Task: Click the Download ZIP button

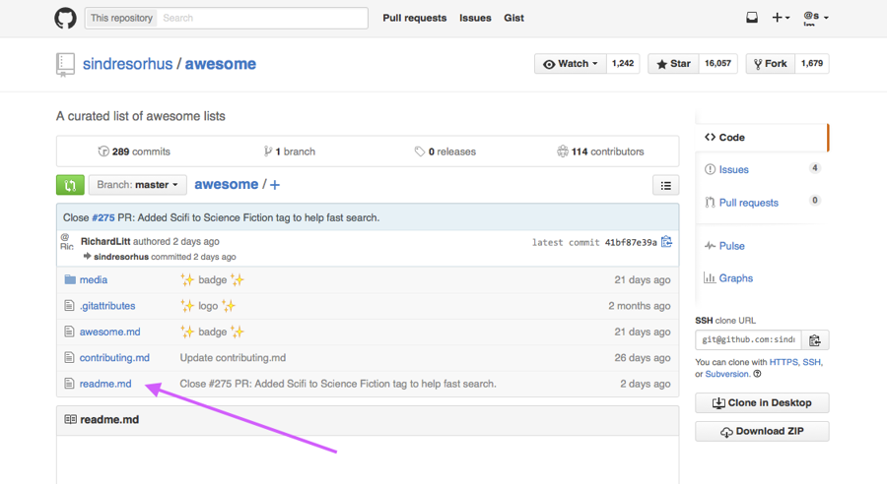Action: point(762,432)
